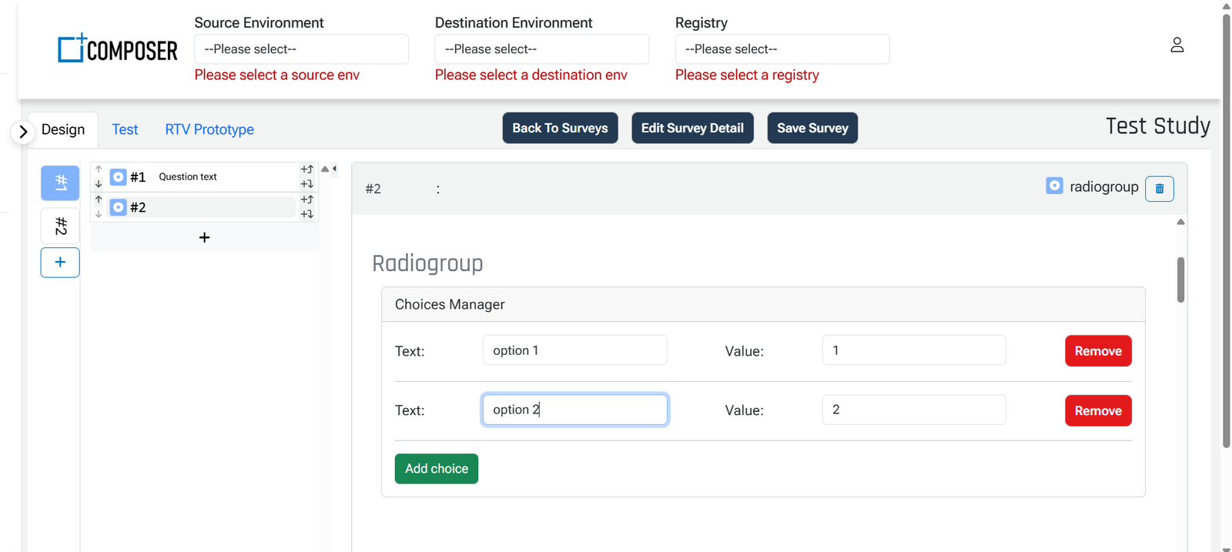This screenshot has width=1232, height=552.
Task: Click the Composer logo
Action: 118,49
